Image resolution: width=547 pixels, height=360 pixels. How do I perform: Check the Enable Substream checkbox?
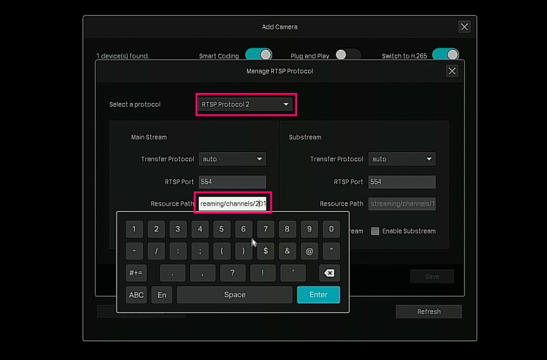click(376, 231)
